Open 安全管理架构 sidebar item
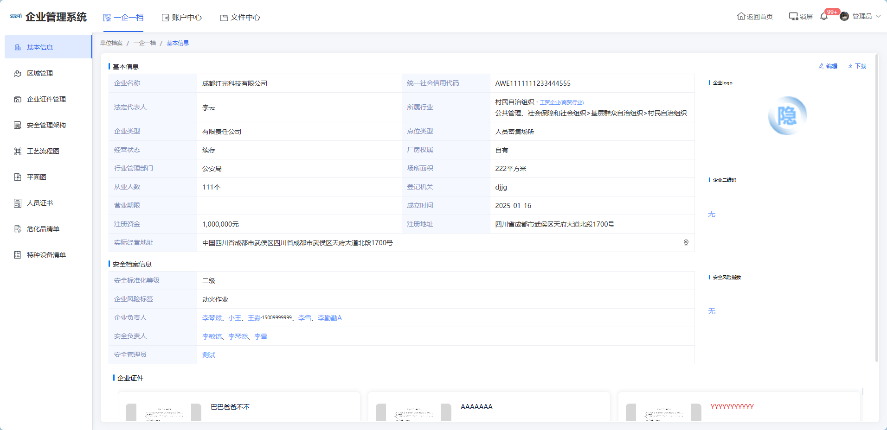This screenshot has height=430, width=887. (x=46, y=125)
